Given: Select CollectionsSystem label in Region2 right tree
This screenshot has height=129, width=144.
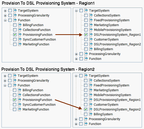Looking at the screenshot, I should (x=107, y=81).
